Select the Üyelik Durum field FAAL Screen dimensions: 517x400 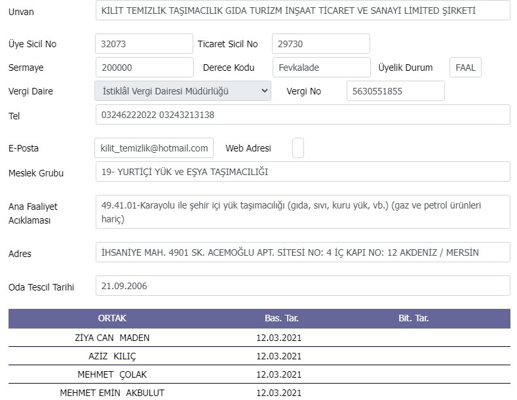465,68
